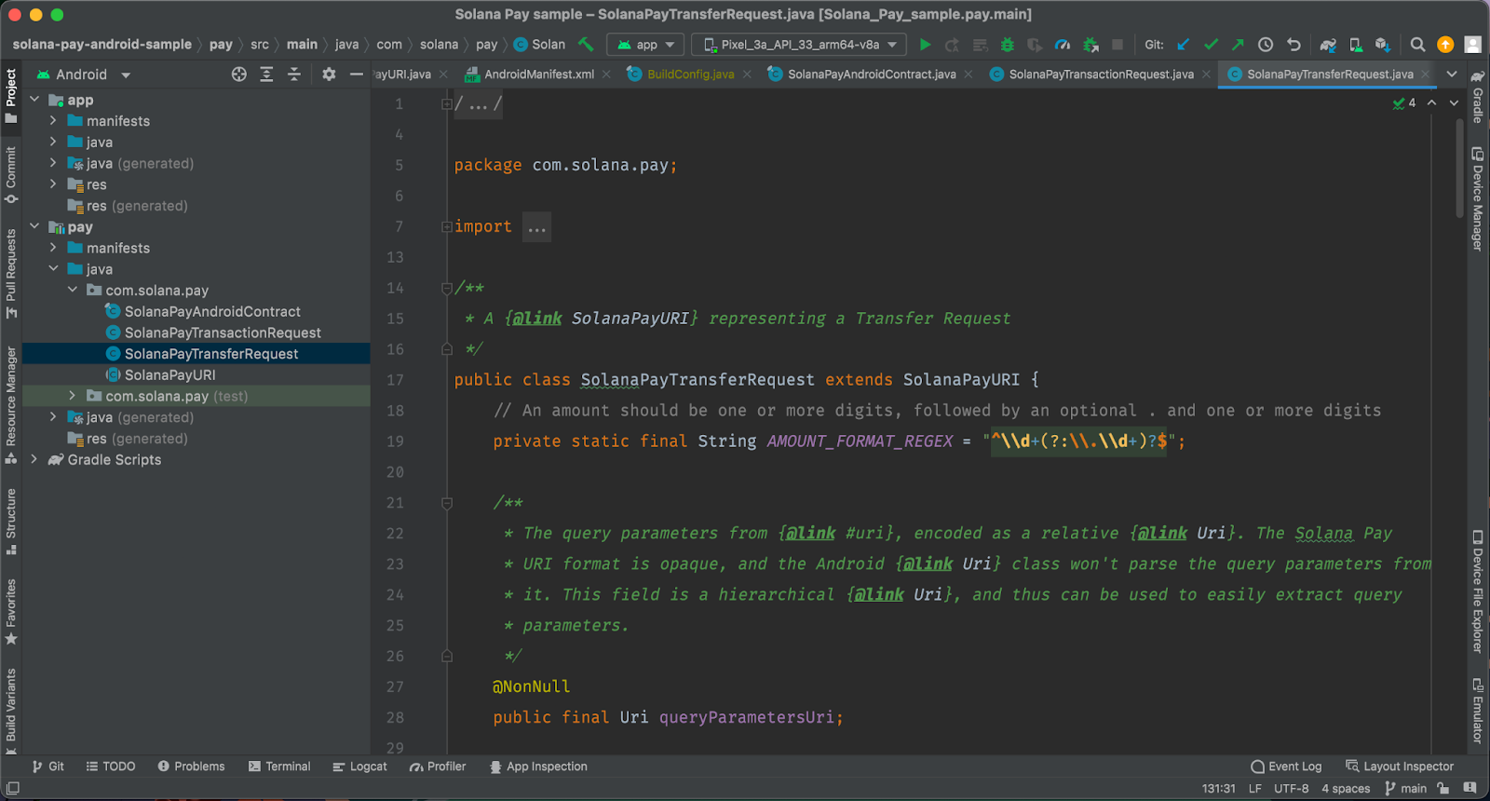The image size is (1490, 801).
Task: Open Search Everywhere magnifier
Action: tap(1417, 45)
